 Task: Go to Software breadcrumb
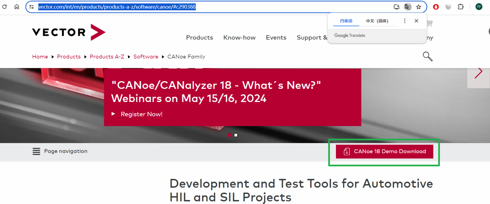click(146, 57)
